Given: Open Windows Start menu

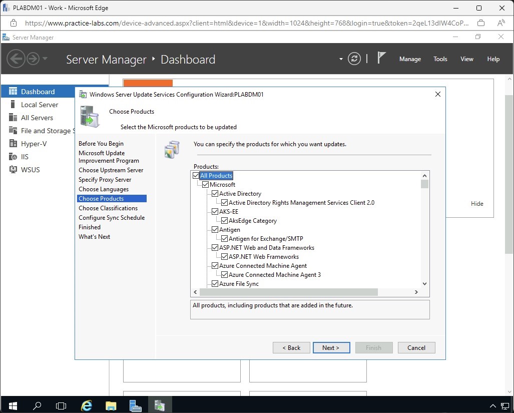Looking at the screenshot, I should click(x=13, y=405).
